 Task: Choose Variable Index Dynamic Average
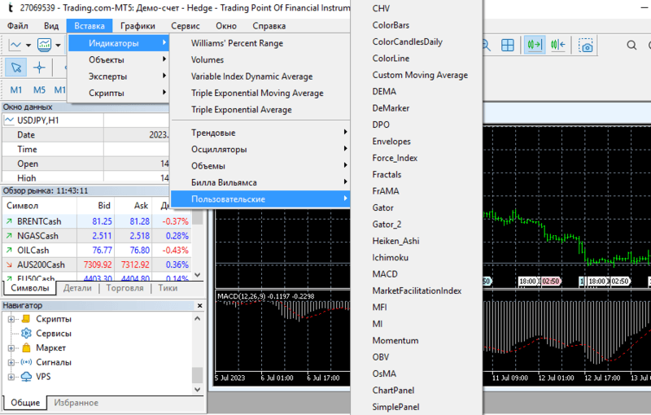click(x=260, y=76)
